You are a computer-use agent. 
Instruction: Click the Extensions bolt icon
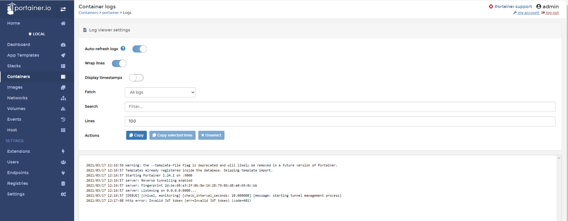pyautogui.click(x=63, y=151)
